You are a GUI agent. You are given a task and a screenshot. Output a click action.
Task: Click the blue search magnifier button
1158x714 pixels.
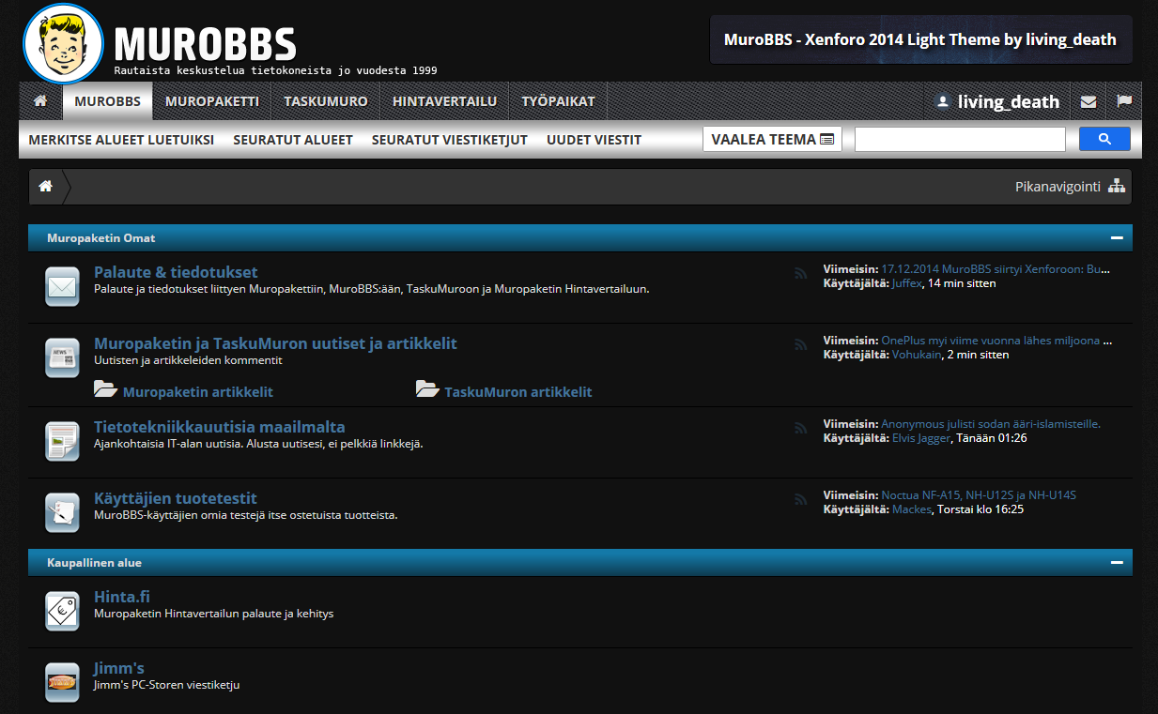tap(1104, 139)
